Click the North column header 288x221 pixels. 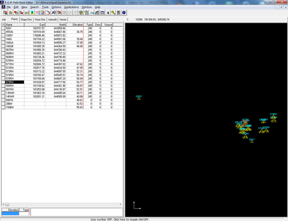tap(56, 25)
